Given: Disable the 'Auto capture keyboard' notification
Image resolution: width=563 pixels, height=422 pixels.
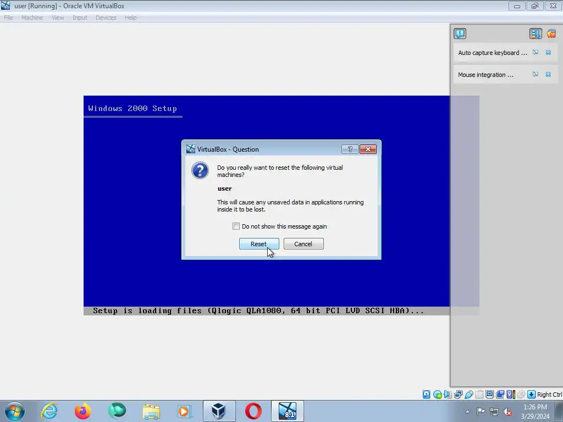Looking at the screenshot, I should point(536,52).
